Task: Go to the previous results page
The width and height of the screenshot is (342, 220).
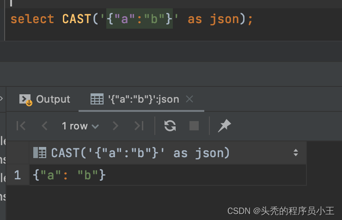Action: 44,126
